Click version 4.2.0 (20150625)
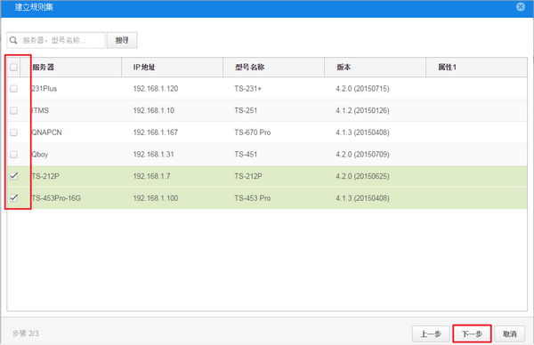The image size is (534, 345). (362, 176)
